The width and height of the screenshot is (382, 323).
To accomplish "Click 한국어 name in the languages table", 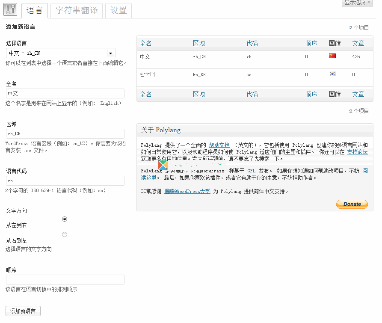I will (148, 74).
